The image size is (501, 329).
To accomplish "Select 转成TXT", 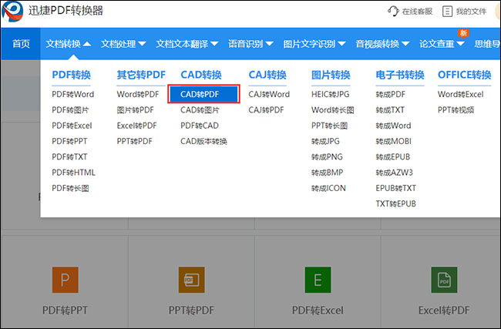I will pyautogui.click(x=390, y=110).
